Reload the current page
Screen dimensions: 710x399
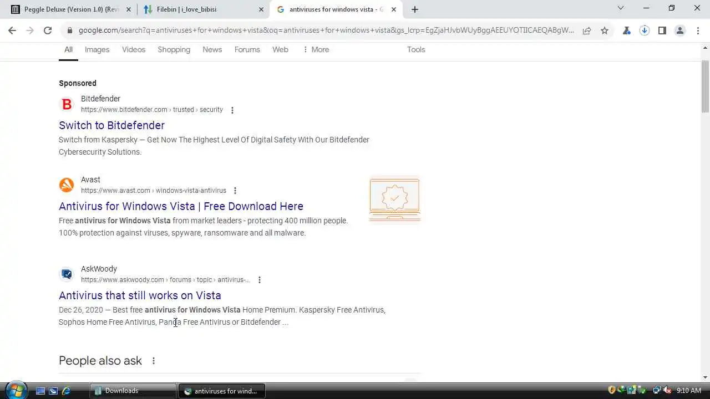48,30
